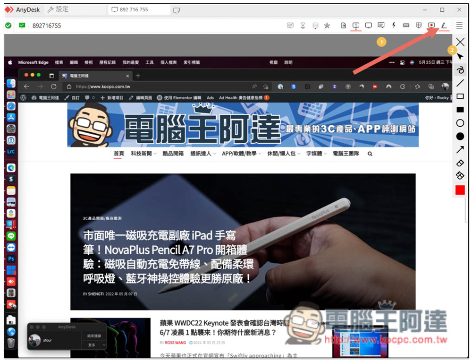472x362 pixels.
Task: Select the outlined ellipse whiteboard tool
Action: (460, 123)
